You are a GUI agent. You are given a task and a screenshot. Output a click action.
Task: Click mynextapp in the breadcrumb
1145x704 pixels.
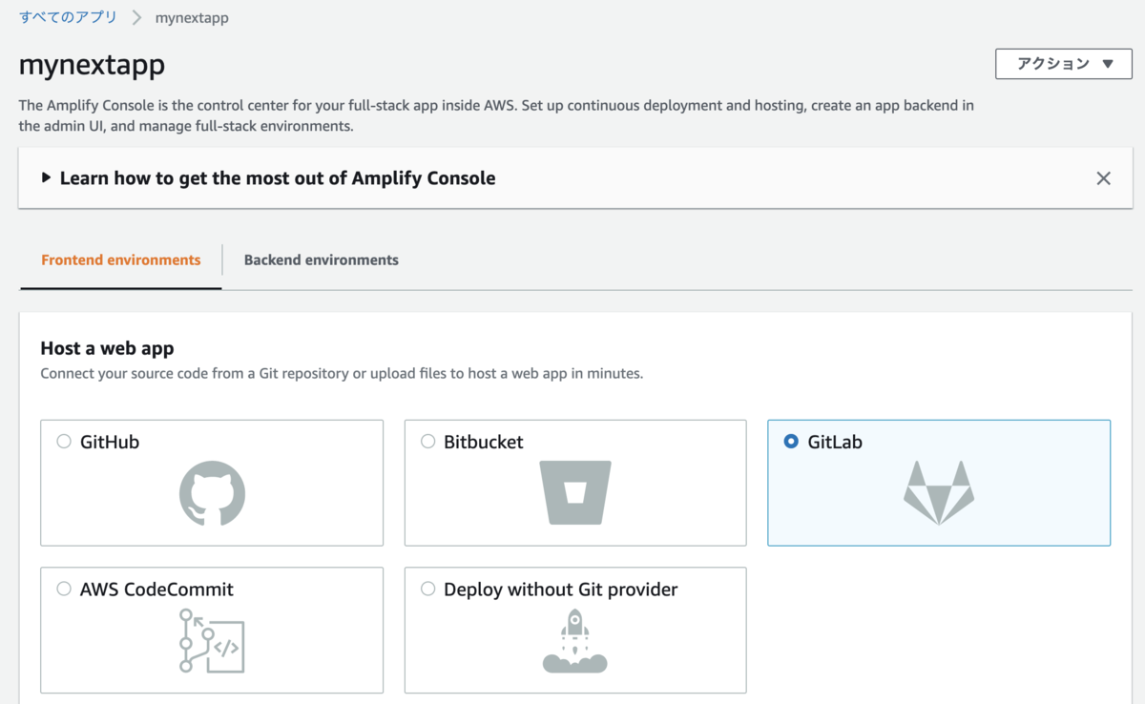192,18
